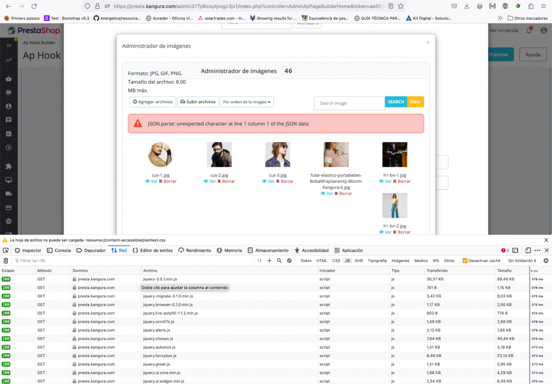The image size is (552, 384).
Task: Focus the Filtrar las URL field
Action: coord(134,260)
